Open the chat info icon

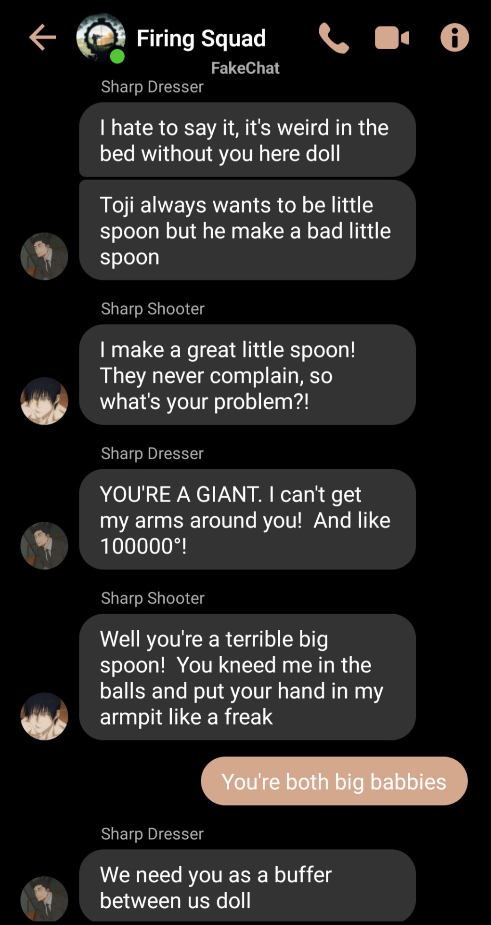[454, 38]
